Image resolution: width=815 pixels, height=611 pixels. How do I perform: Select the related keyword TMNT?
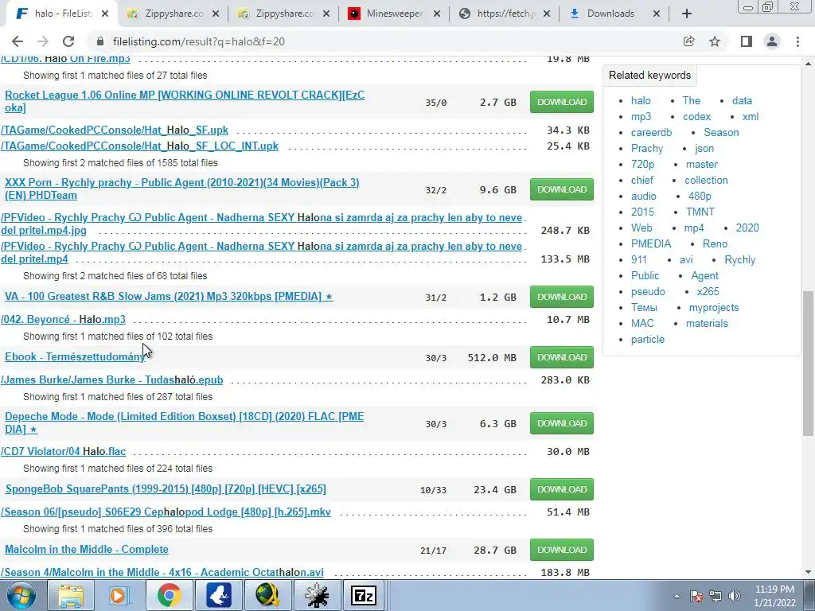click(x=700, y=212)
